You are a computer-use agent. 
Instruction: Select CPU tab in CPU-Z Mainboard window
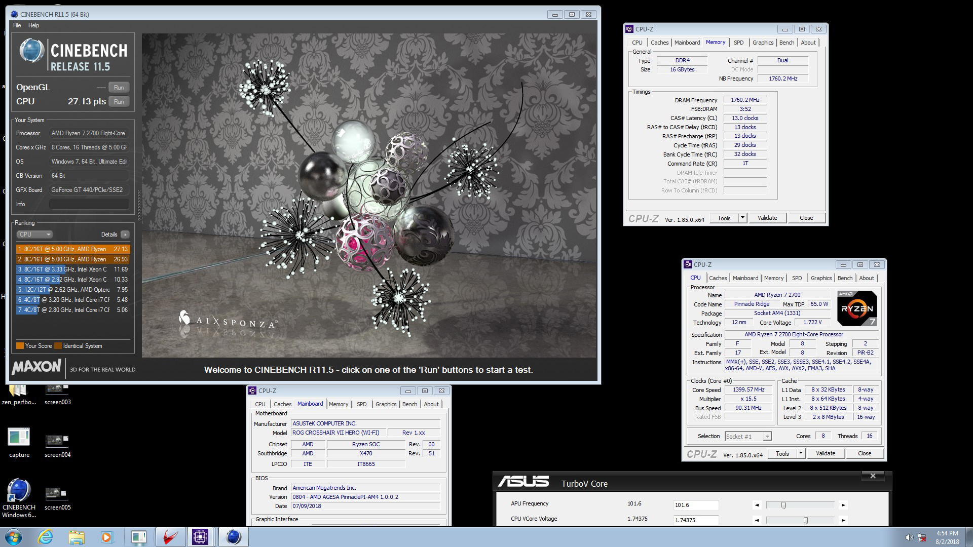(x=260, y=404)
